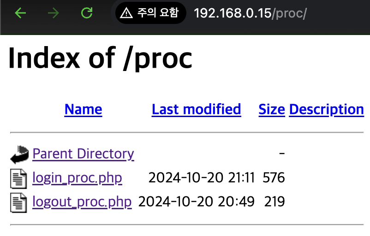
Task: Click the file icon beside logout_proc.php
Action: 18,202
